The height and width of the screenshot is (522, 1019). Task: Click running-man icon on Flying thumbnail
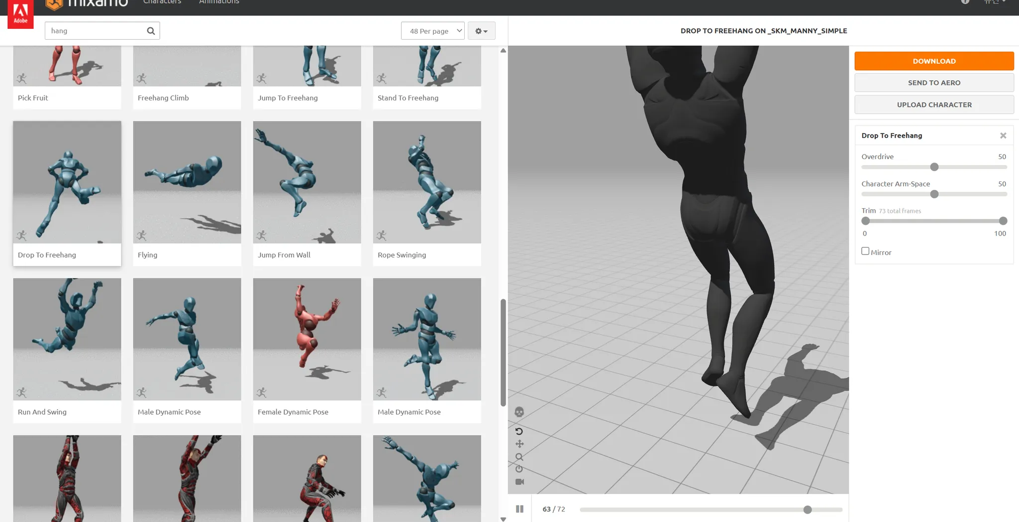click(141, 235)
